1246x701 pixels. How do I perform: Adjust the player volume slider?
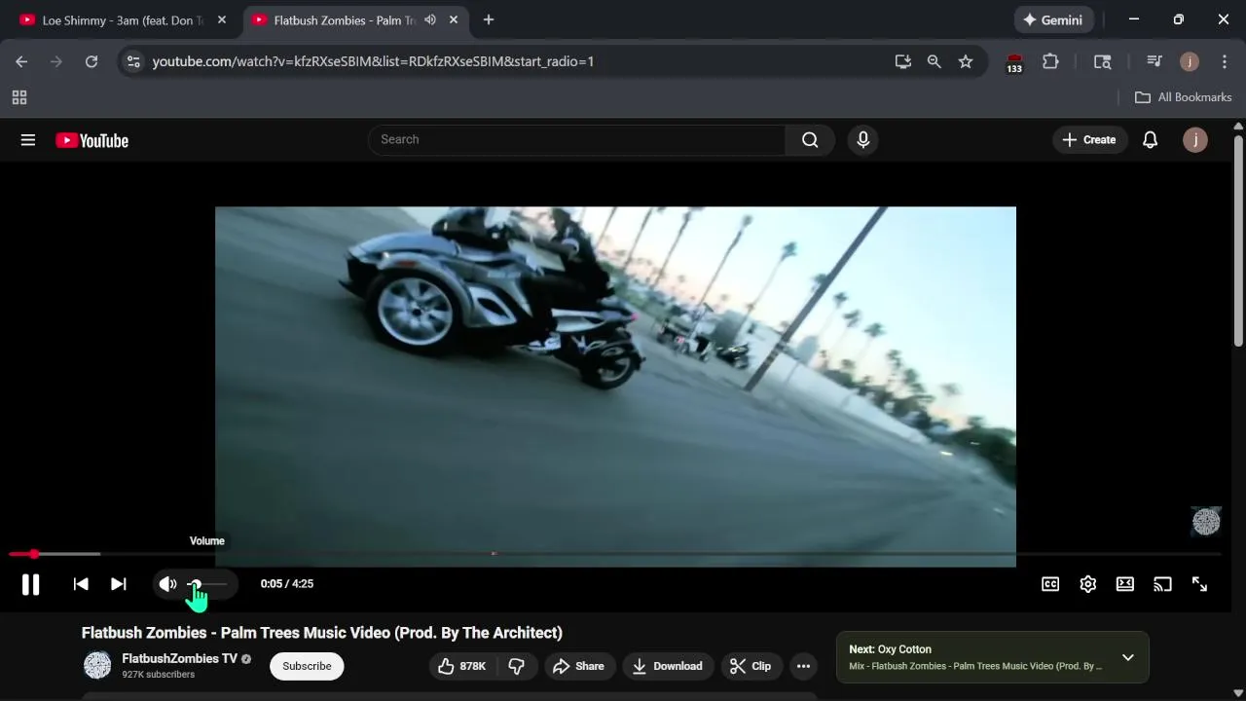click(206, 584)
